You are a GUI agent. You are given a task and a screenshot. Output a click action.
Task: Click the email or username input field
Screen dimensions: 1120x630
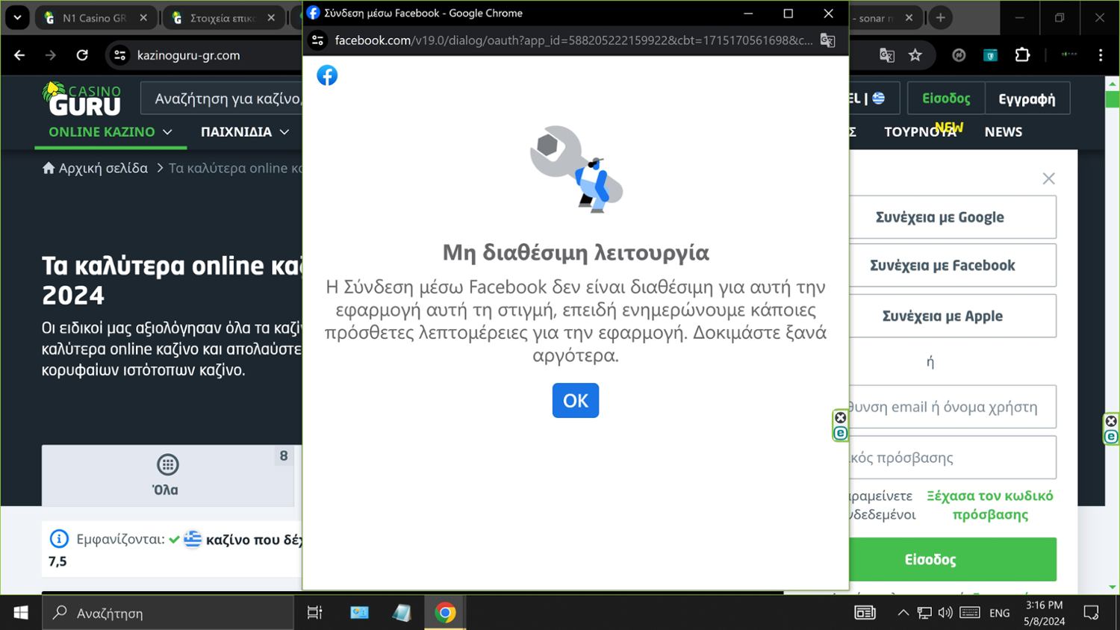click(952, 407)
